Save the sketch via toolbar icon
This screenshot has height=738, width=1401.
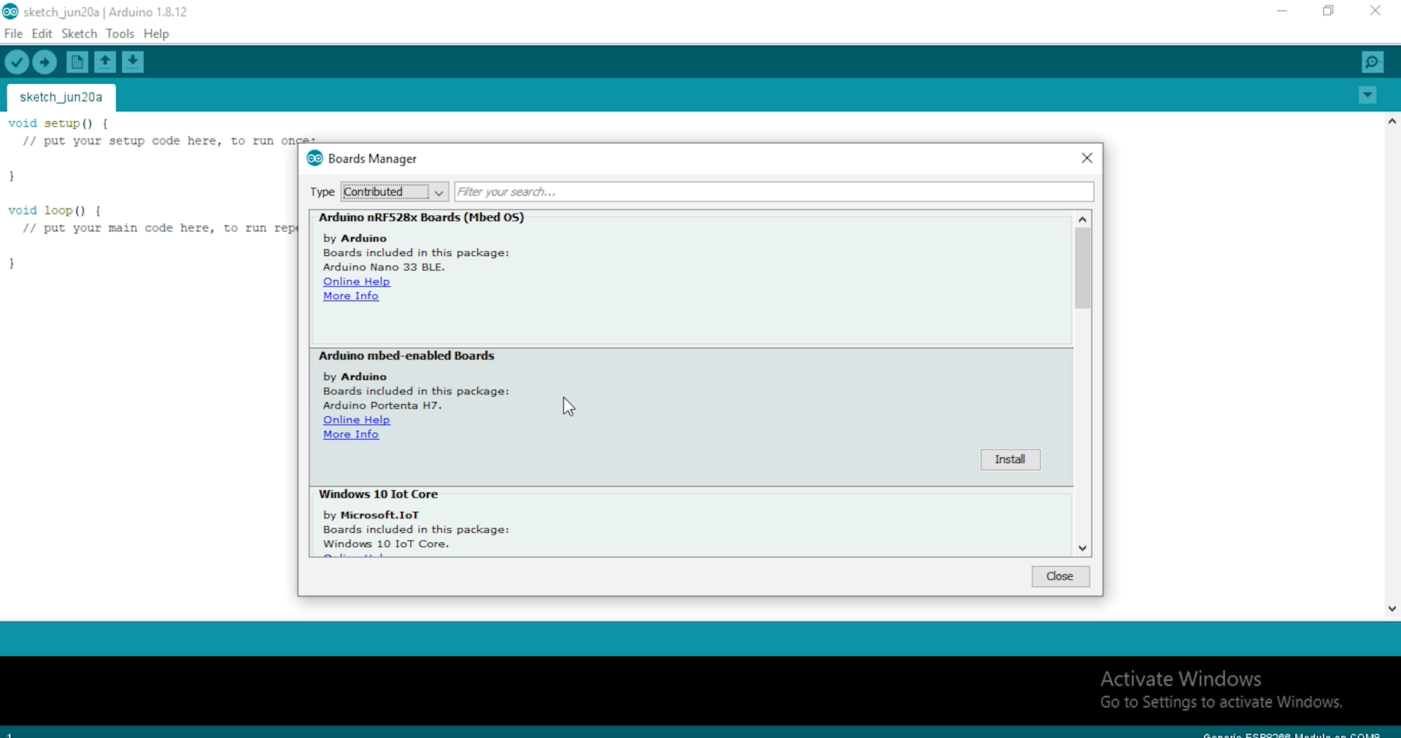tap(132, 62)
